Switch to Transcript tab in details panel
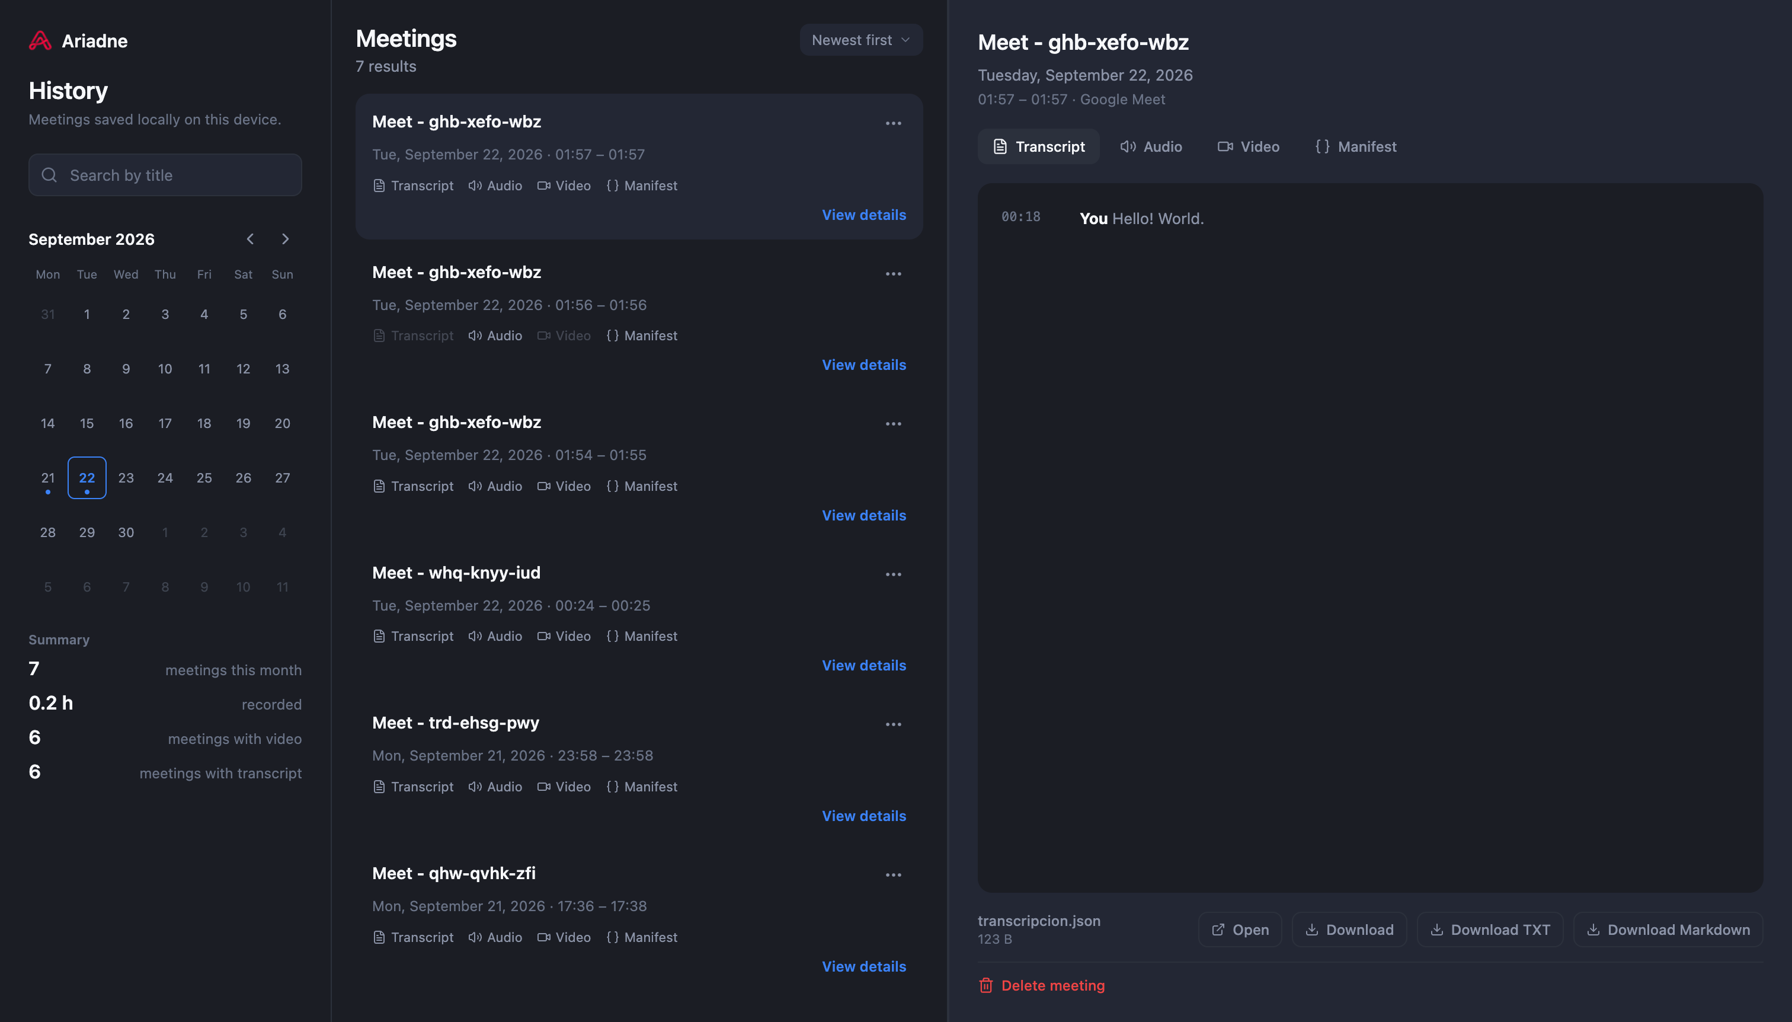 coord(1038,146)
